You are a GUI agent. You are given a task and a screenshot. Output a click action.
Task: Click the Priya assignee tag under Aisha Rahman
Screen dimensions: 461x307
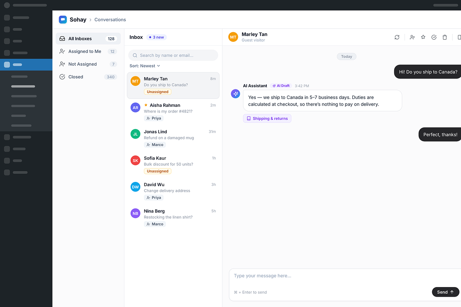click(154, 118)
